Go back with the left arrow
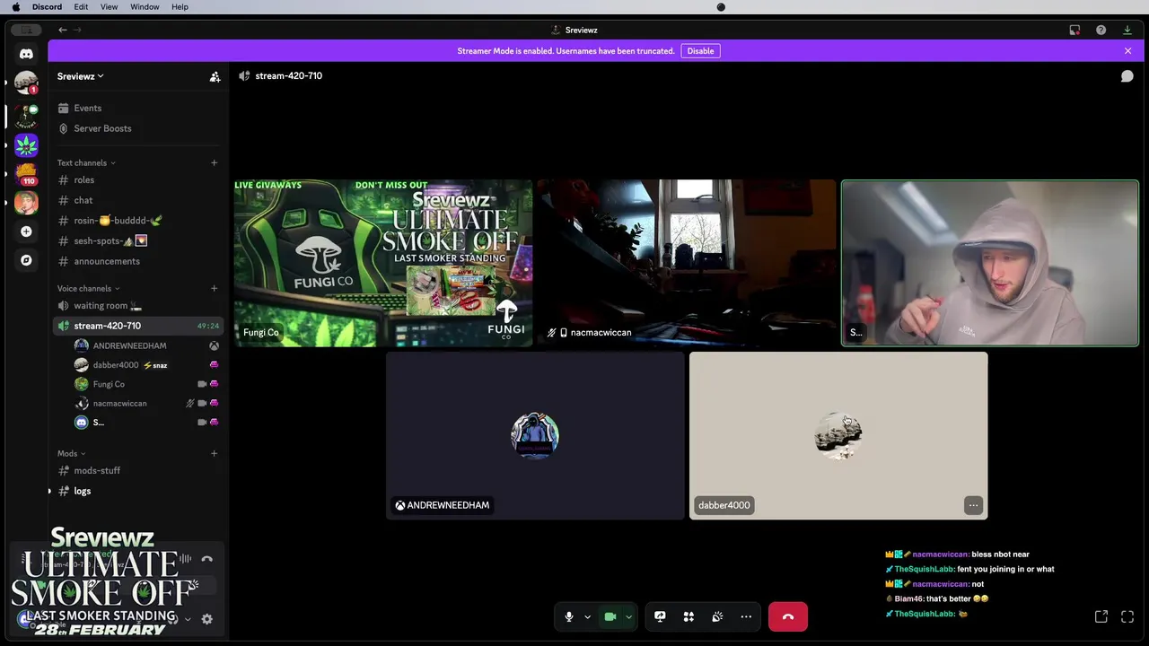Screen dimensions: 1149x646 point(63,30)
